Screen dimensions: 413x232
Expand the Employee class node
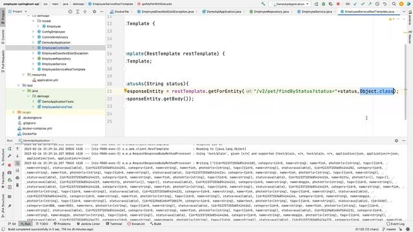(38, 26)
